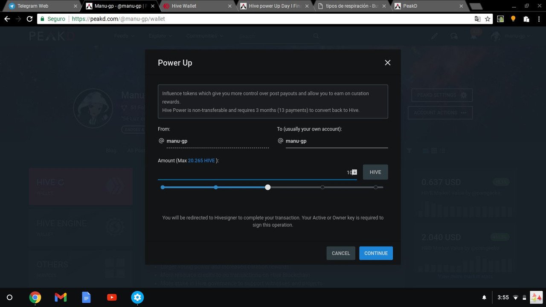This screenshot has width=546, height=307.
Task: Open the Chrome three-dot menu
Action: click(x=539, y=19)
